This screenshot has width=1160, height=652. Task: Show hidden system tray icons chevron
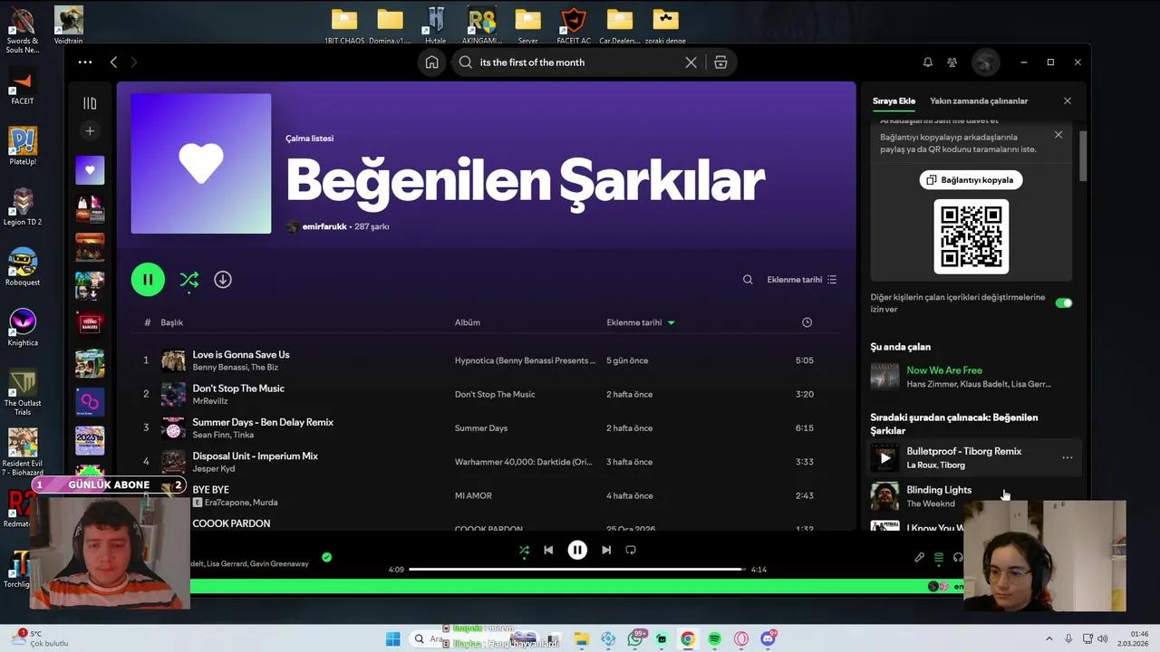pyautogui.click(x=1049, y=639)
